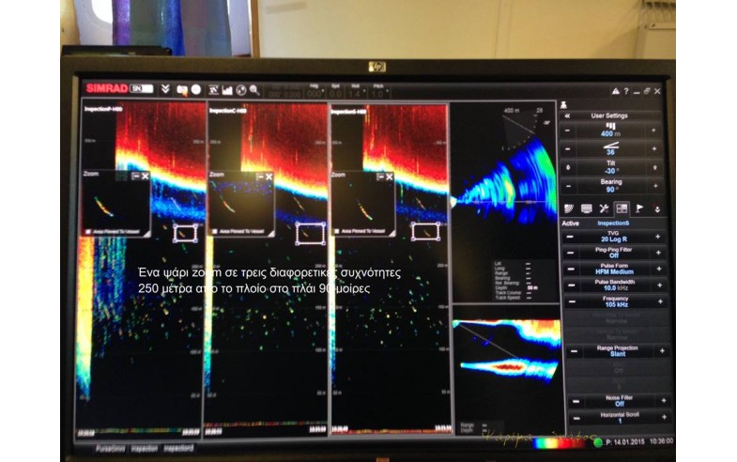
Task: Click the down-arrow icon after the flag
Action: pos(657,208)
